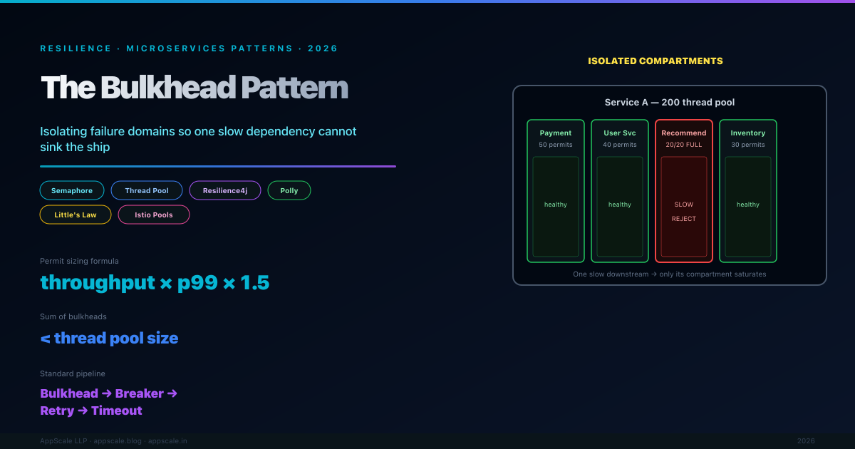The image size is (855, 449).
Task: Select the Polly tag
Action: point(289,190)
